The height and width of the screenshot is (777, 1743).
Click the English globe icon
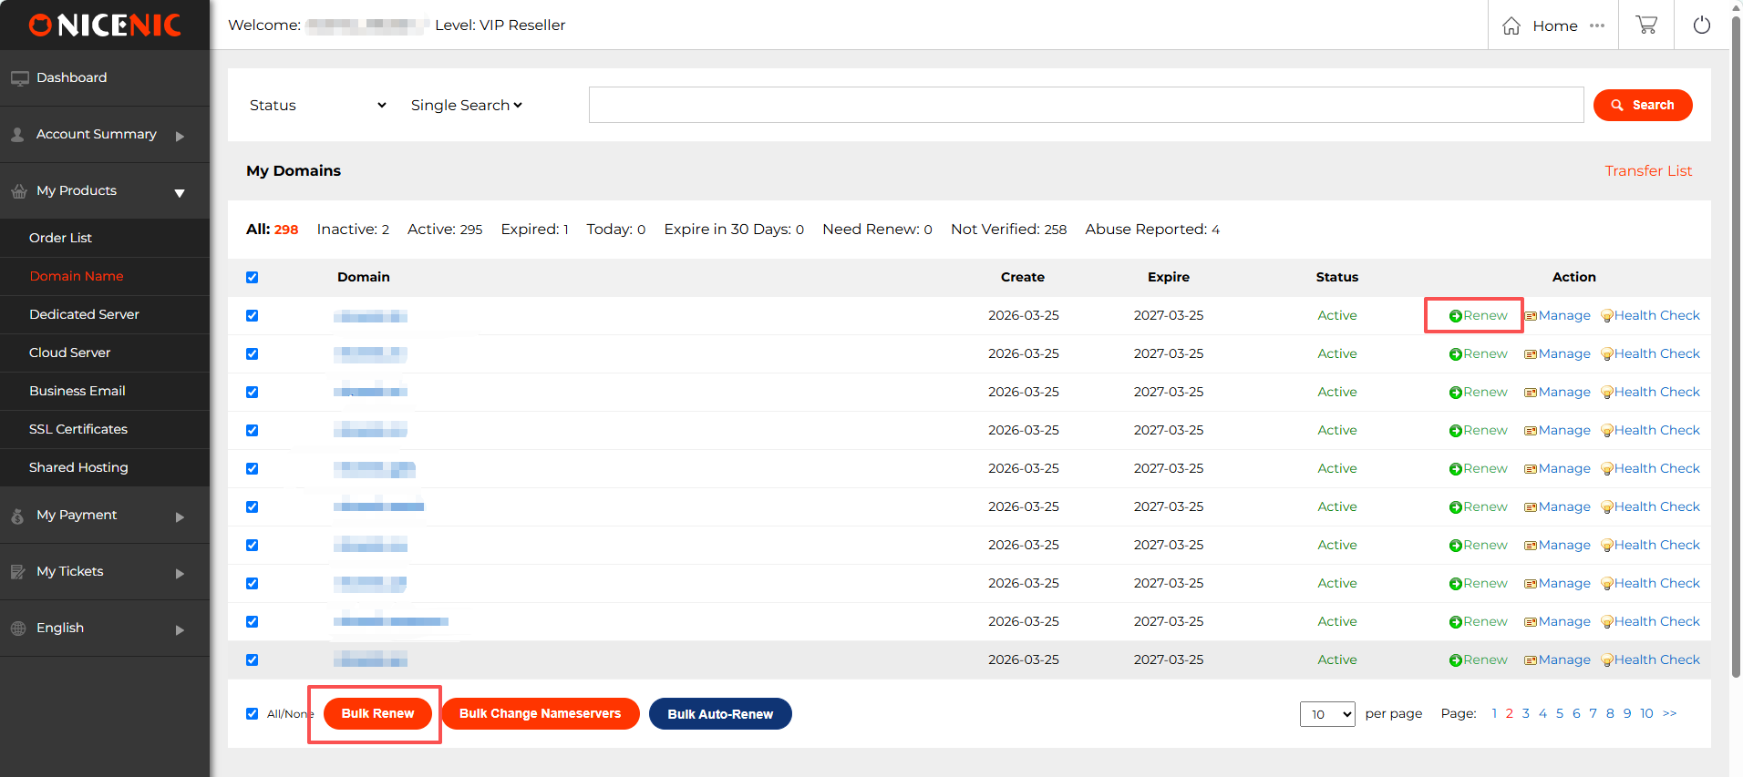[x=18, y=629]
